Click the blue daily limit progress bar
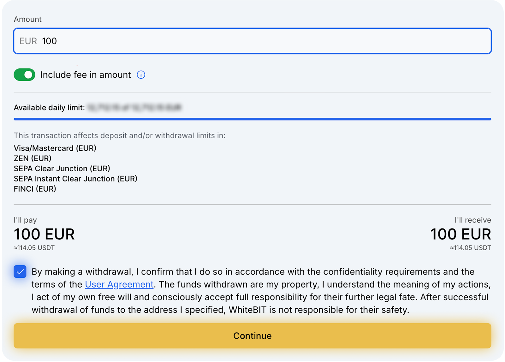This screenshot has height=362, width=505. click(x=252, y=119)
